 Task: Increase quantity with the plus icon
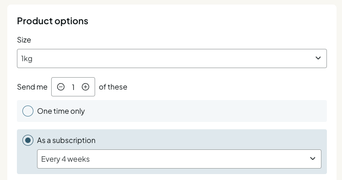[x=85, y=87]
